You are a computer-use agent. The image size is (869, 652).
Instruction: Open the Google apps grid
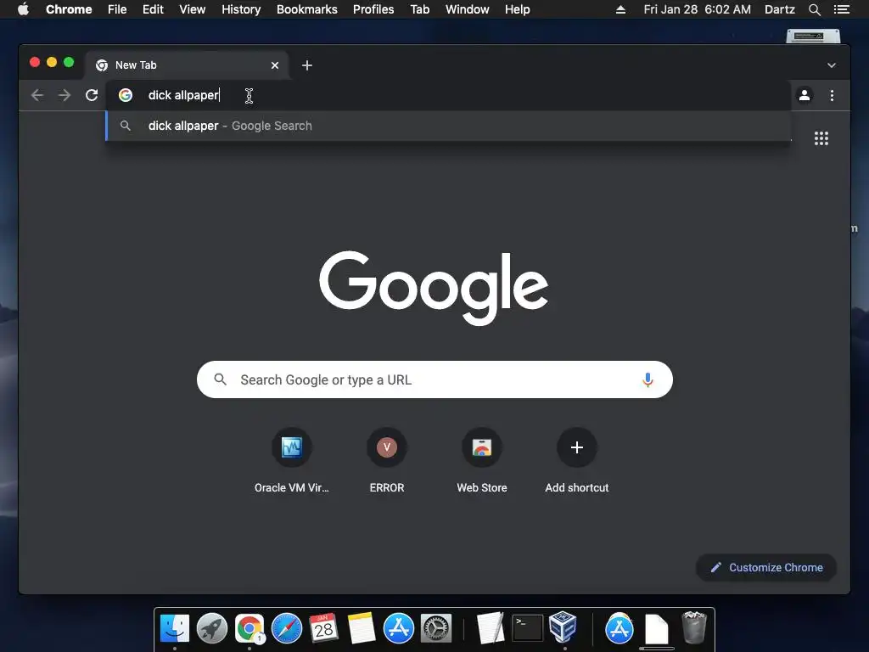(x=821, y=138)
